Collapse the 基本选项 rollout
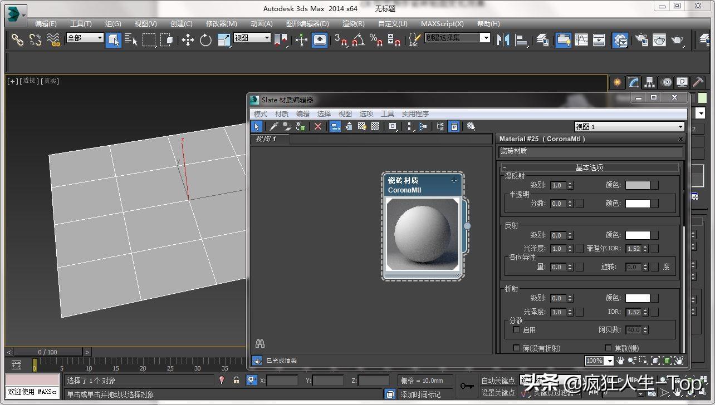The height and width of the screenshot is (405, 715). [x=589, y=167]
